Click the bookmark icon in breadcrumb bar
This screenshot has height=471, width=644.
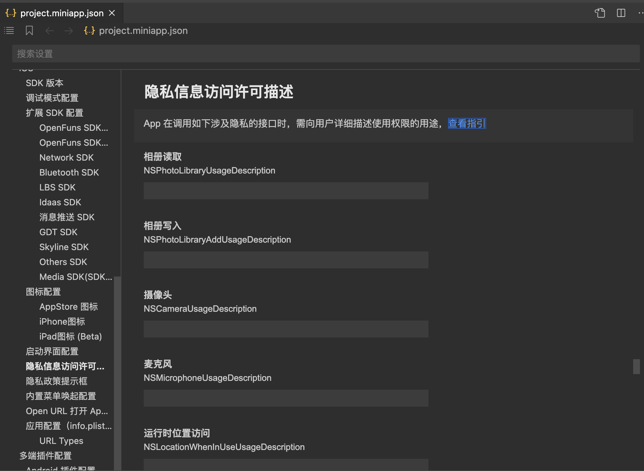coord(29,31)
